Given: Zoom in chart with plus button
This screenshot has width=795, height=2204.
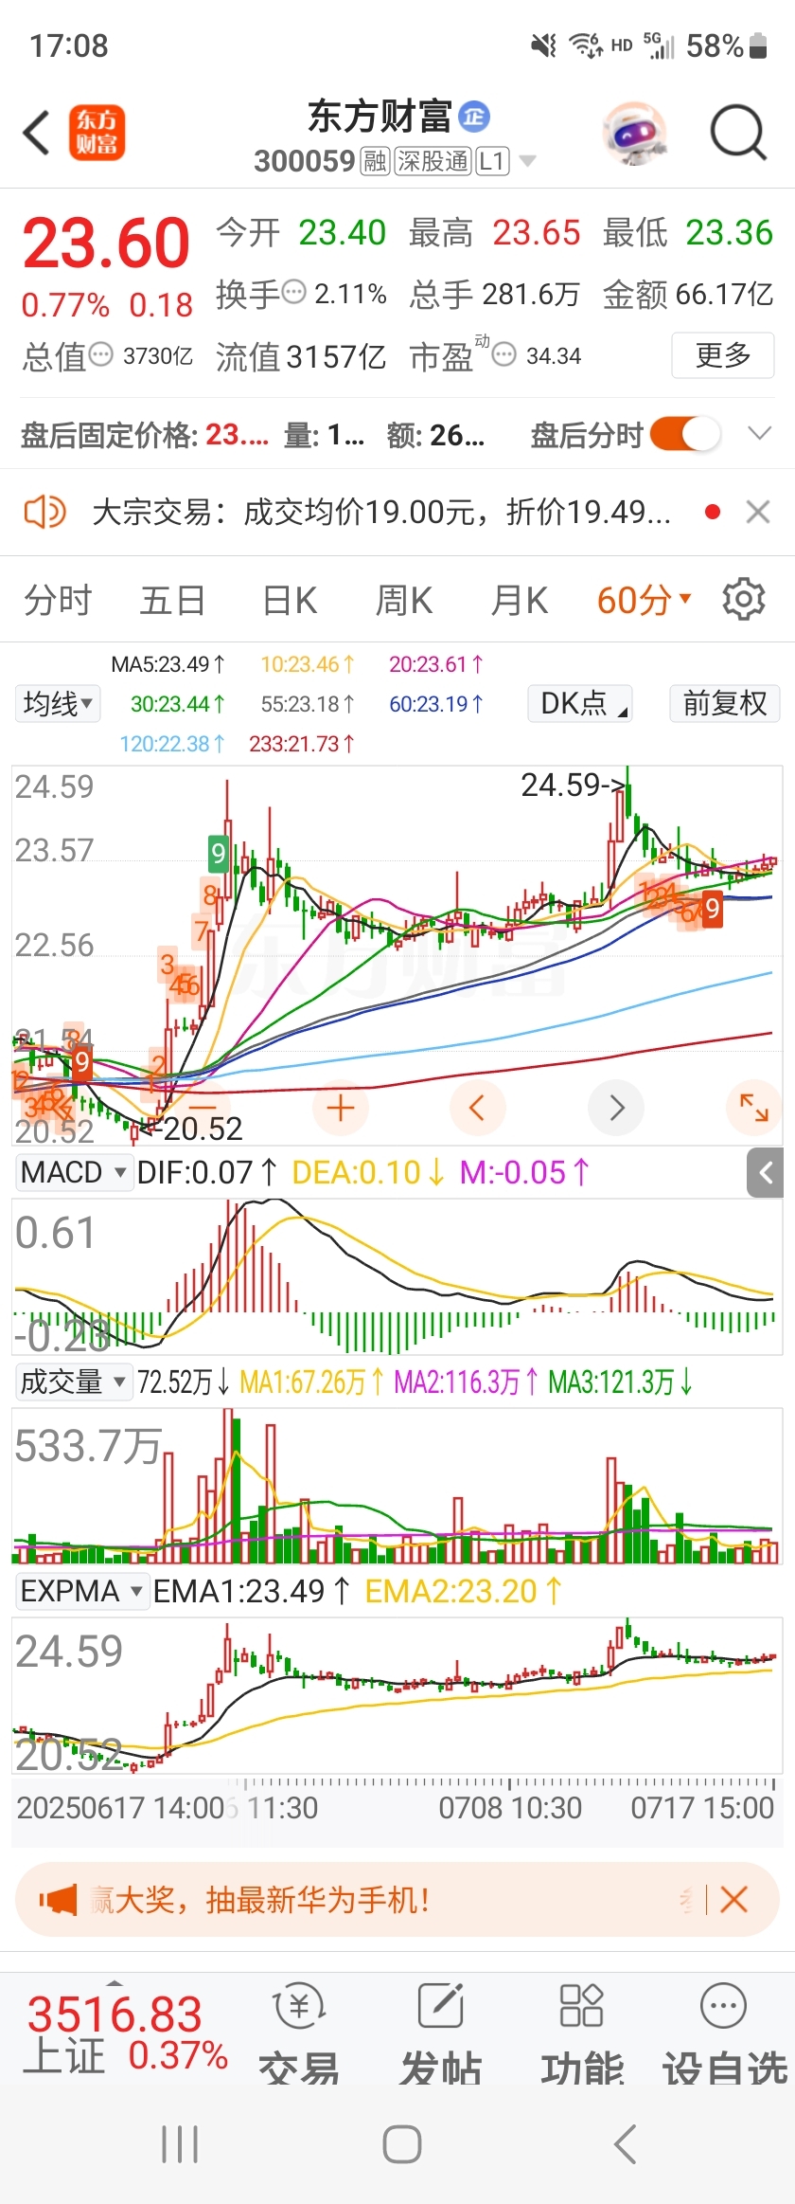Looking at the screenshot, I should [341, 1108].
